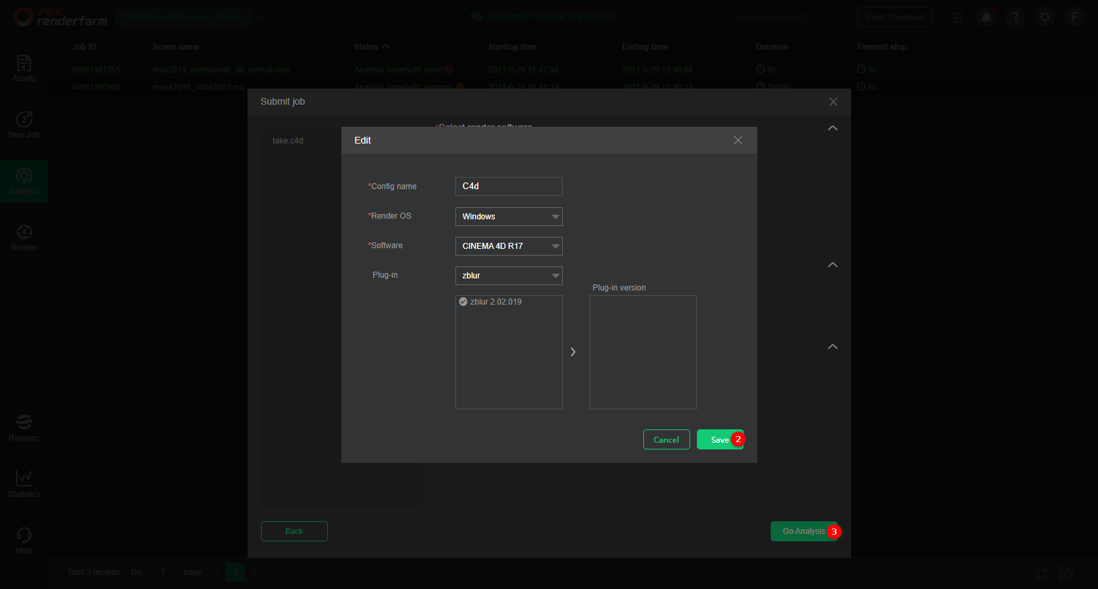Open the Assets sidebar icon
Screen dimensions: 1098x589
point(24,64)
